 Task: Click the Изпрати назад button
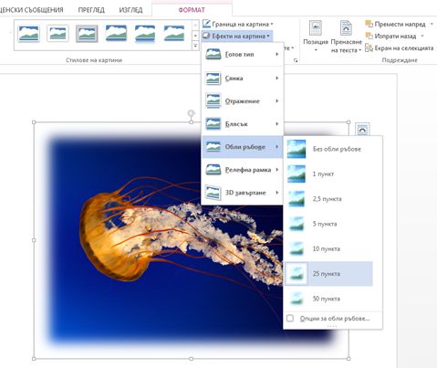(x=390, y=36)
